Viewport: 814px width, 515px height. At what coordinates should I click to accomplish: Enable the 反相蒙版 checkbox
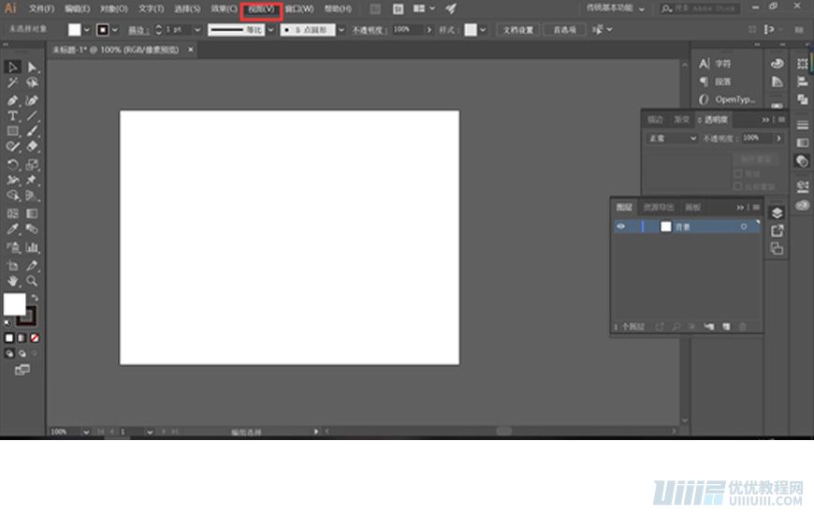click(x=738, y=185)
